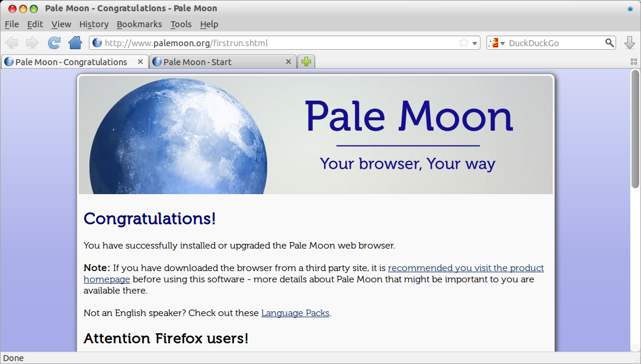This screenshot has width=641, height=364.
Task: Open the Language Packs link
Action: 295,313
